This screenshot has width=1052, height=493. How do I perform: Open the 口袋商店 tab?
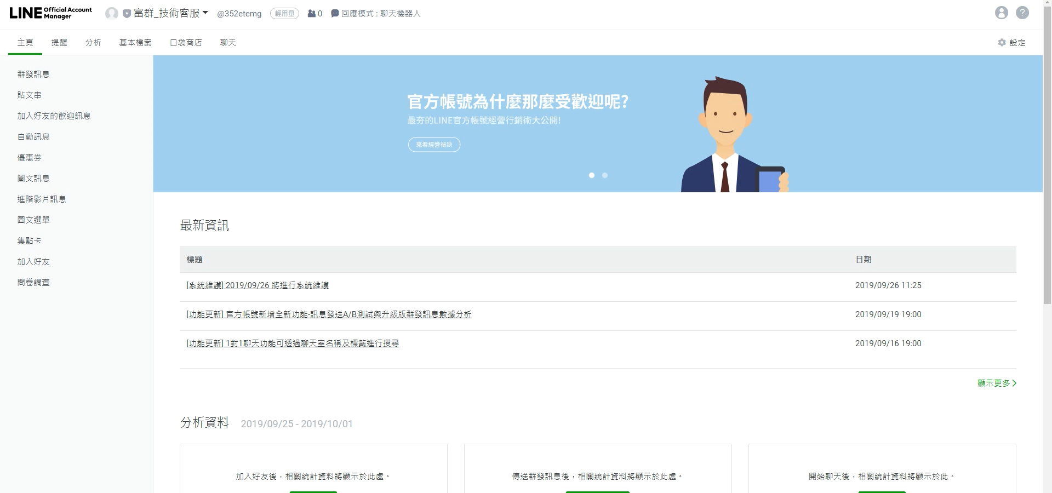pos(186,43)
